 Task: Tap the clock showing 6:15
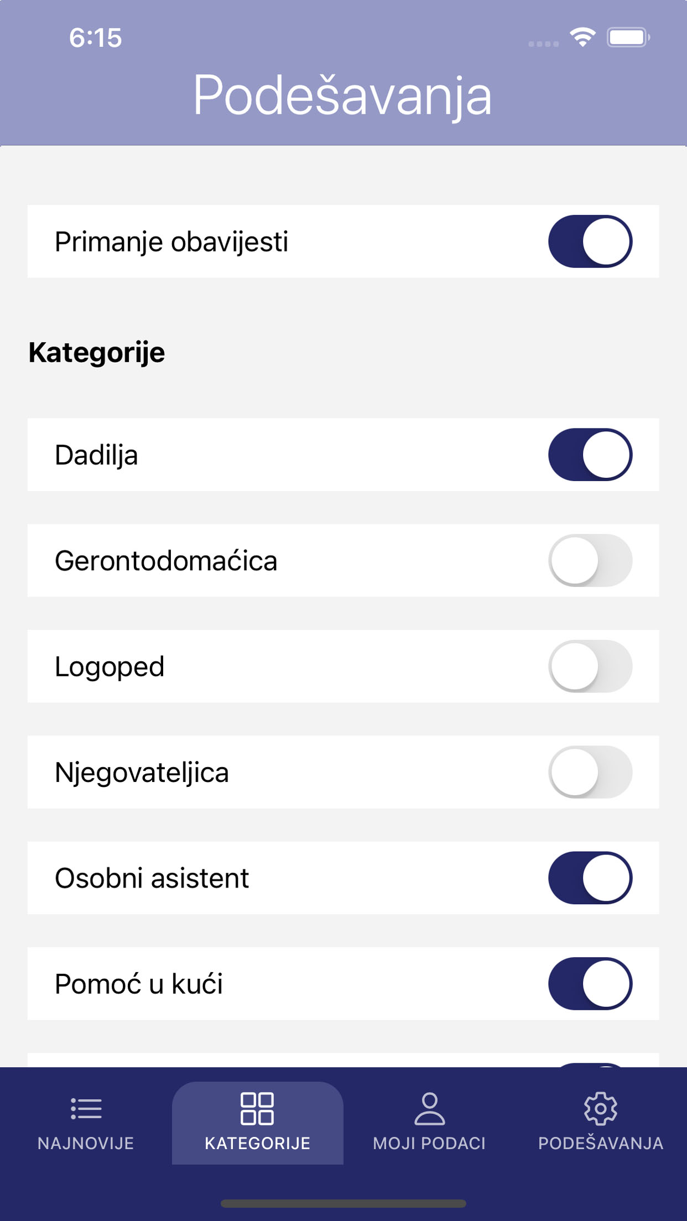click(x=95, y=38)
